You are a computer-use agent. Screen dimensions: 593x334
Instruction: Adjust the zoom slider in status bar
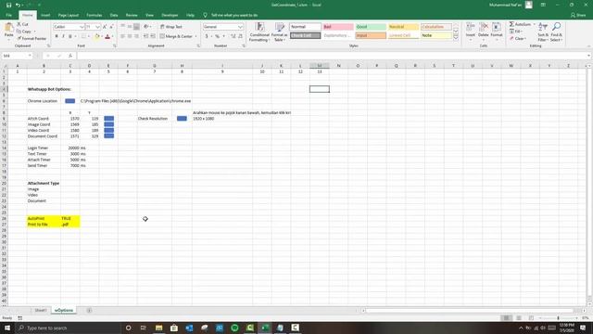pyautogui.click(x=558, y=318)
